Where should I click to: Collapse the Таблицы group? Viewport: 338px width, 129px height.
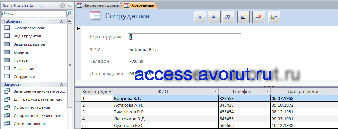coord(61,21)
